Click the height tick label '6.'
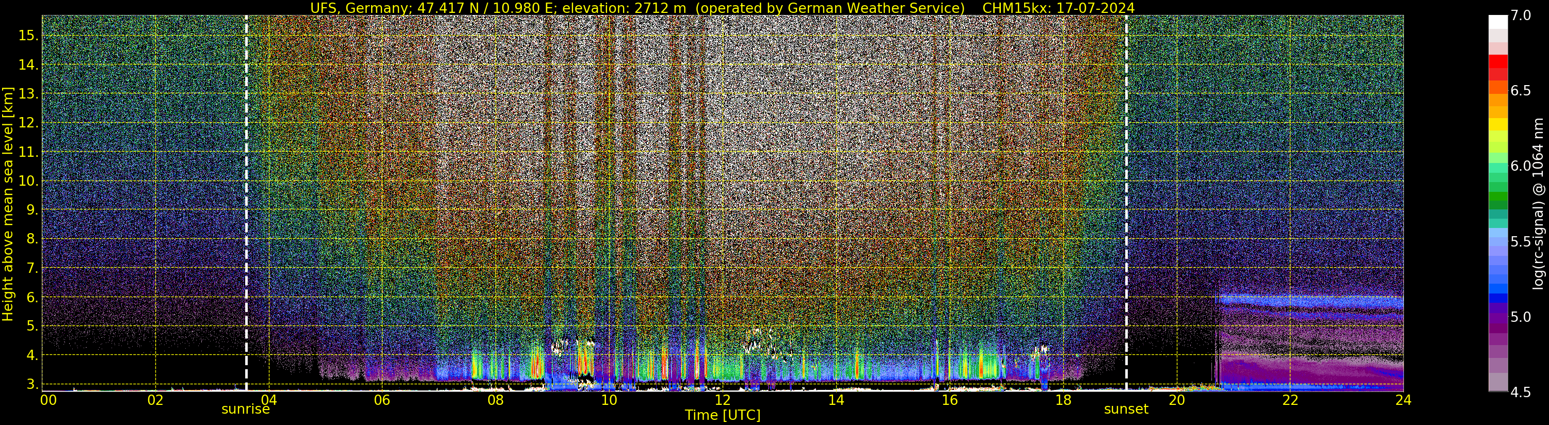Screen dimensions: 1549x425 point(33,297)
